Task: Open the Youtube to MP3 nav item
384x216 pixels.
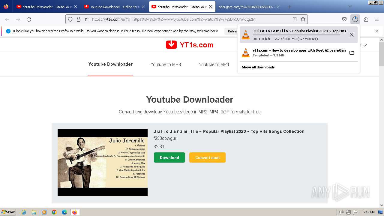Action: click(166, 64)
